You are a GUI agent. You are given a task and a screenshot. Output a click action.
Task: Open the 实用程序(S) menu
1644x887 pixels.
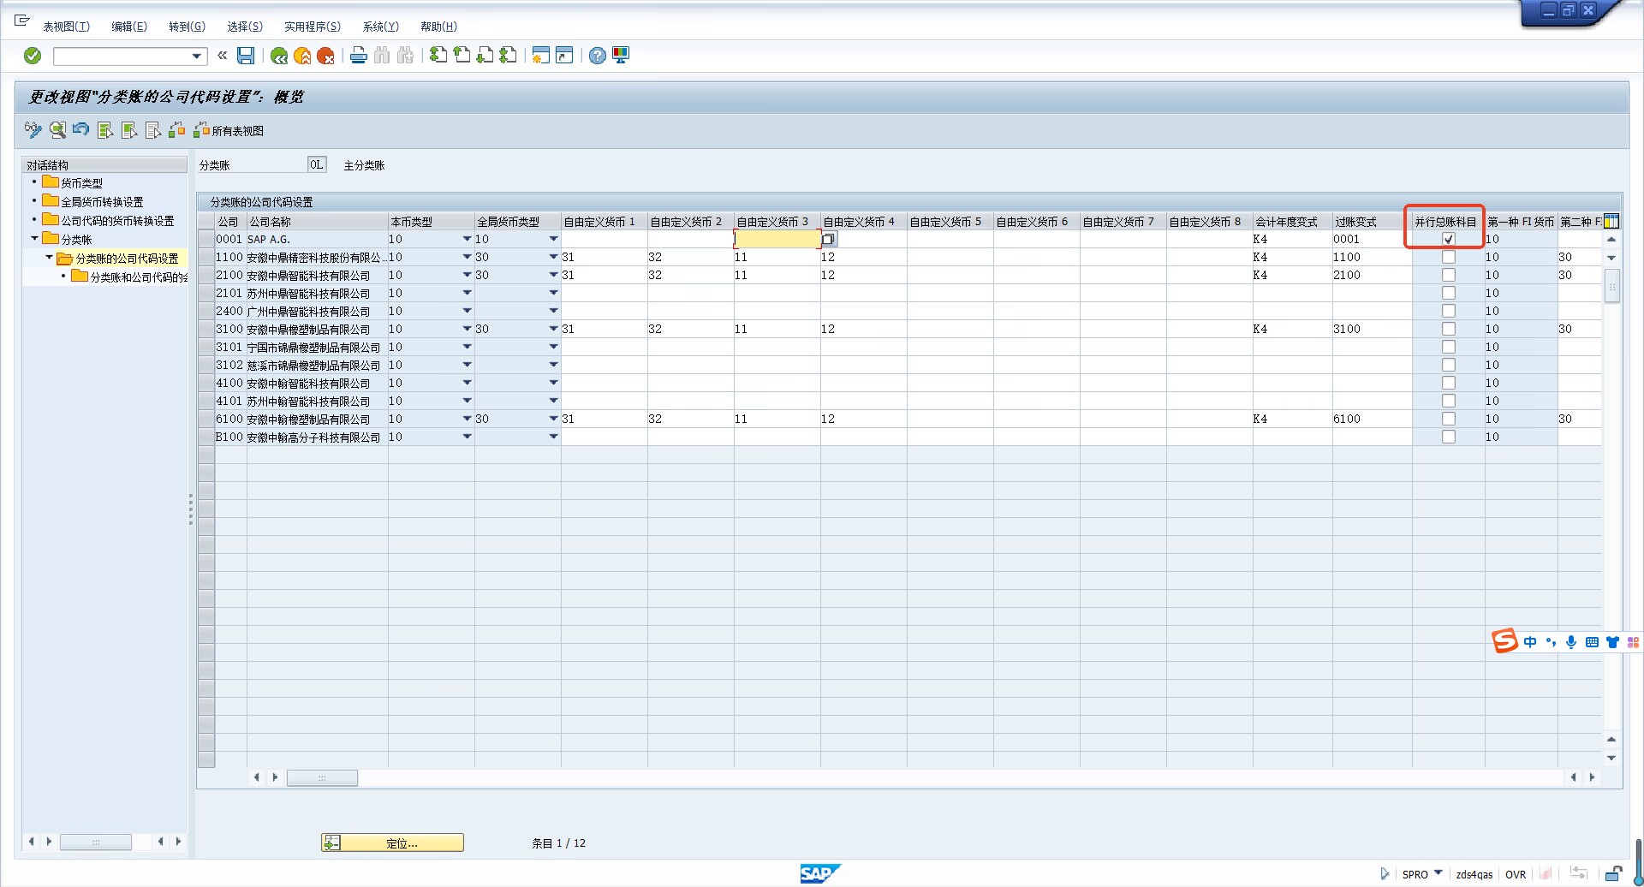coord(313,27)
